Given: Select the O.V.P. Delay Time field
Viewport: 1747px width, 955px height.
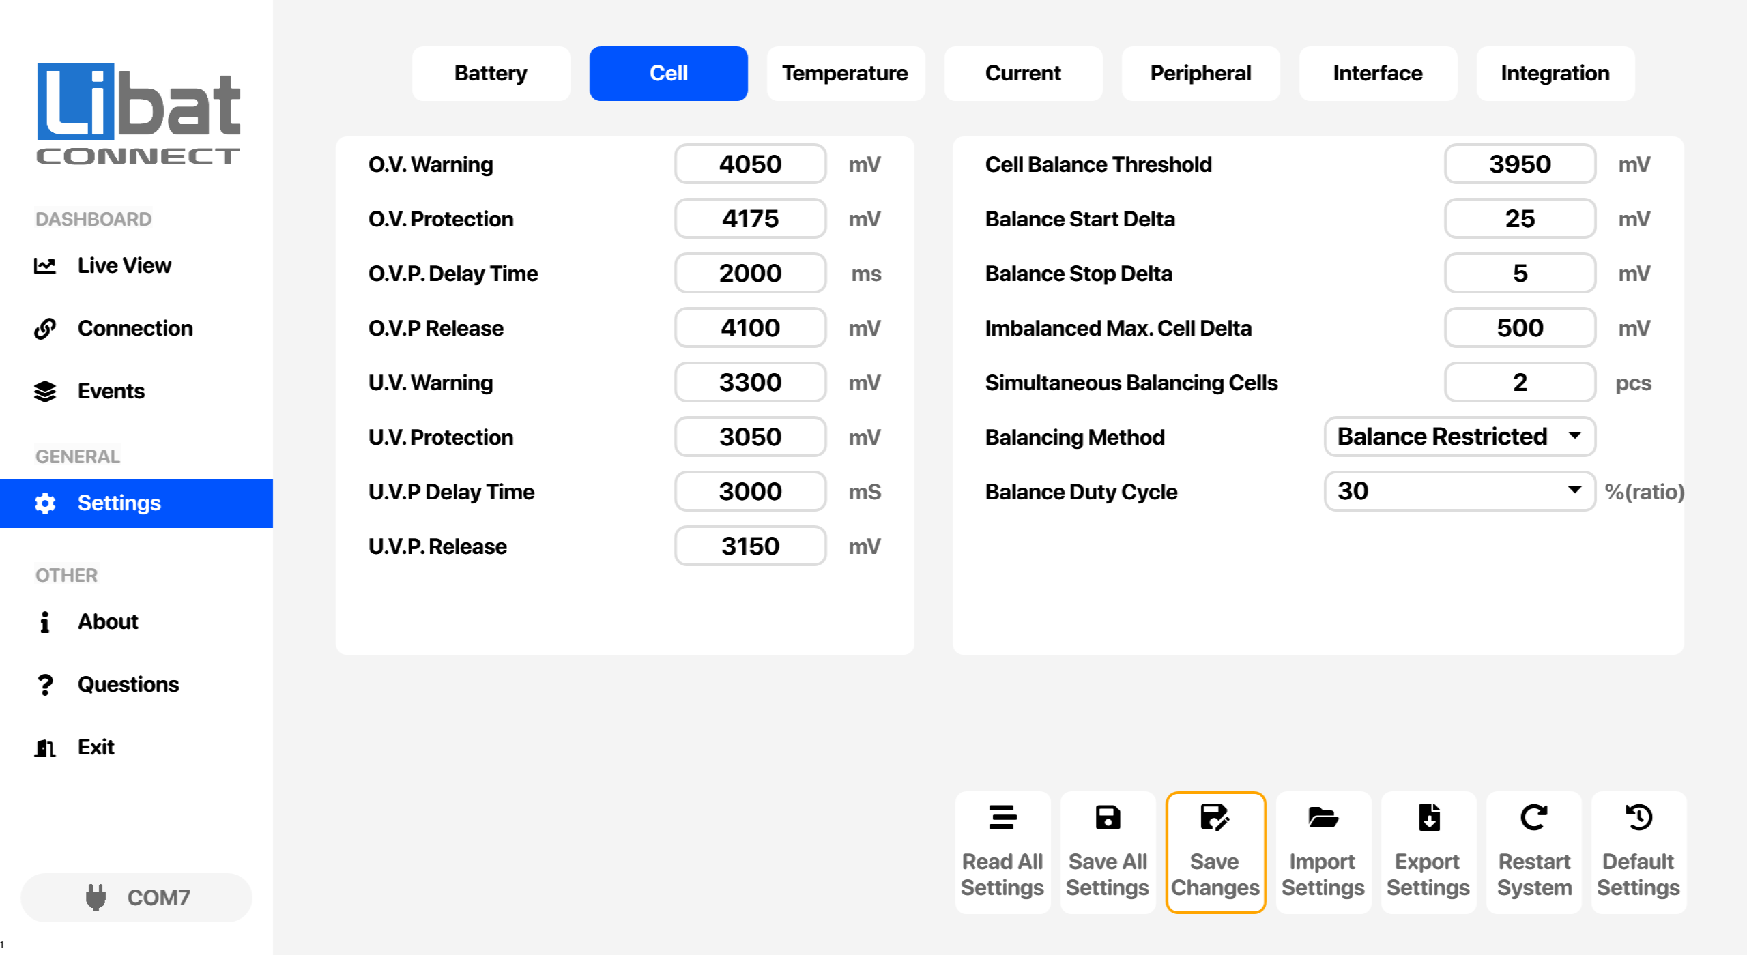Looking at the screenshot, I should click(750, 273).
